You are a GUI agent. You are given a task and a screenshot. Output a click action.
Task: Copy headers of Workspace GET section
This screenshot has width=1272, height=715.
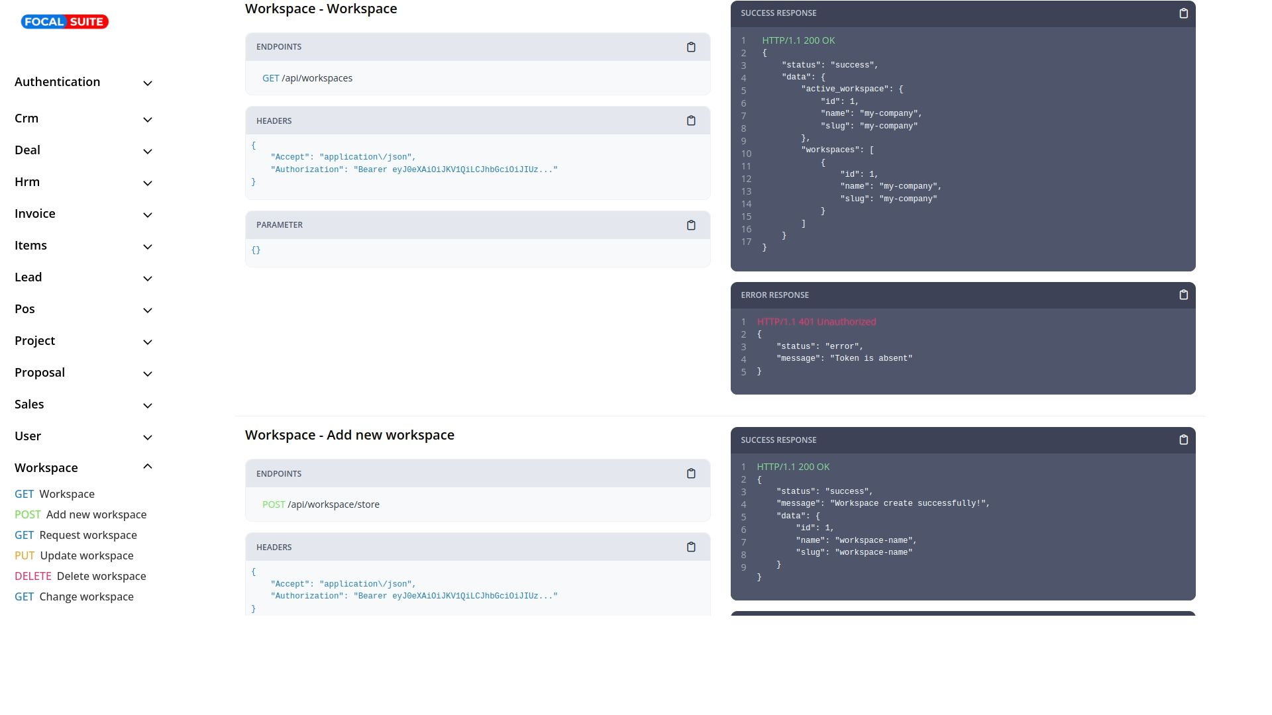691,120
